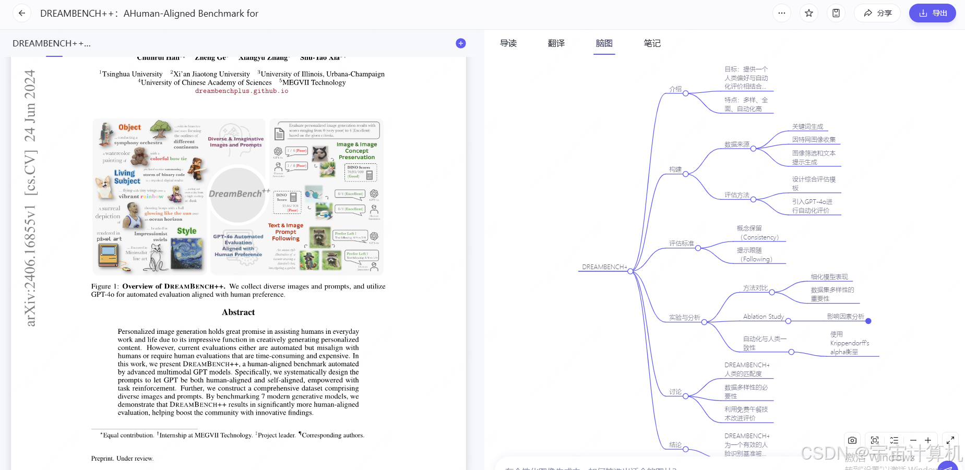Viewport: 965px width, 470px height.
Task: Select the 利用免费午餐技术改进评价 node
Action: 746,414
